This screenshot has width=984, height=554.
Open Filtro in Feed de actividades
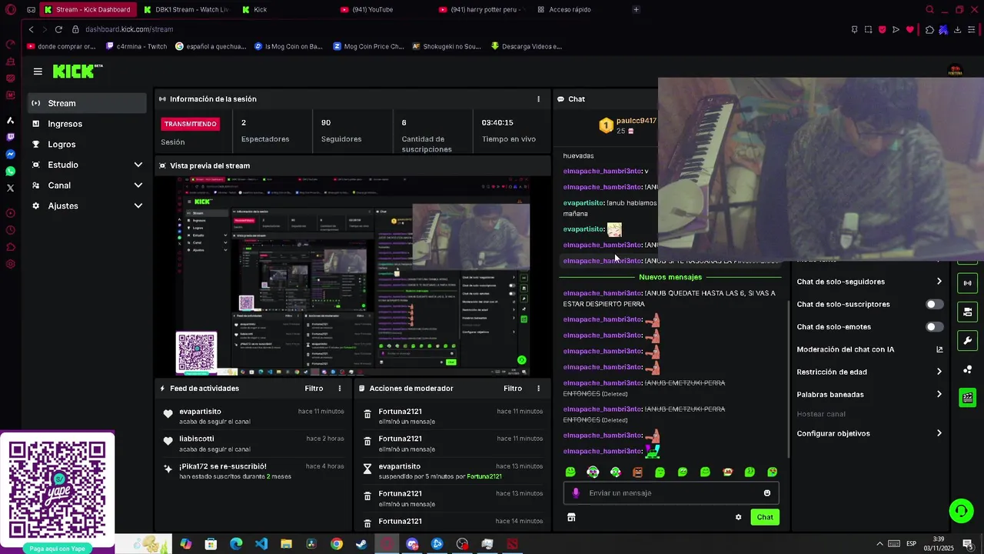pyautogui.click(x=314, y=389)
